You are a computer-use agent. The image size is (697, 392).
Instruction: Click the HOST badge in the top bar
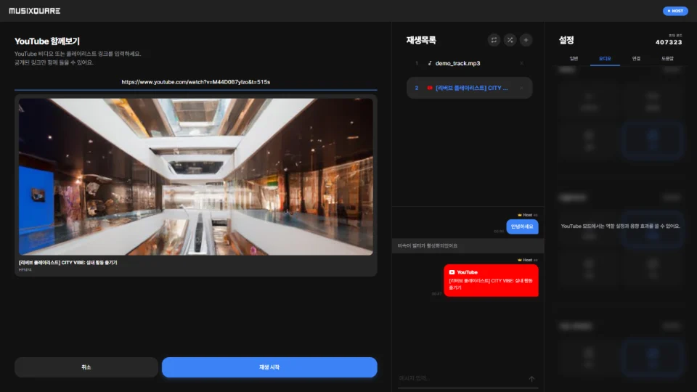tap(674, 11)
